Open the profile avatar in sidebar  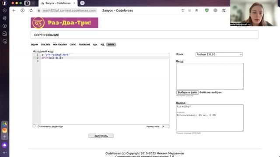[4, 3]
